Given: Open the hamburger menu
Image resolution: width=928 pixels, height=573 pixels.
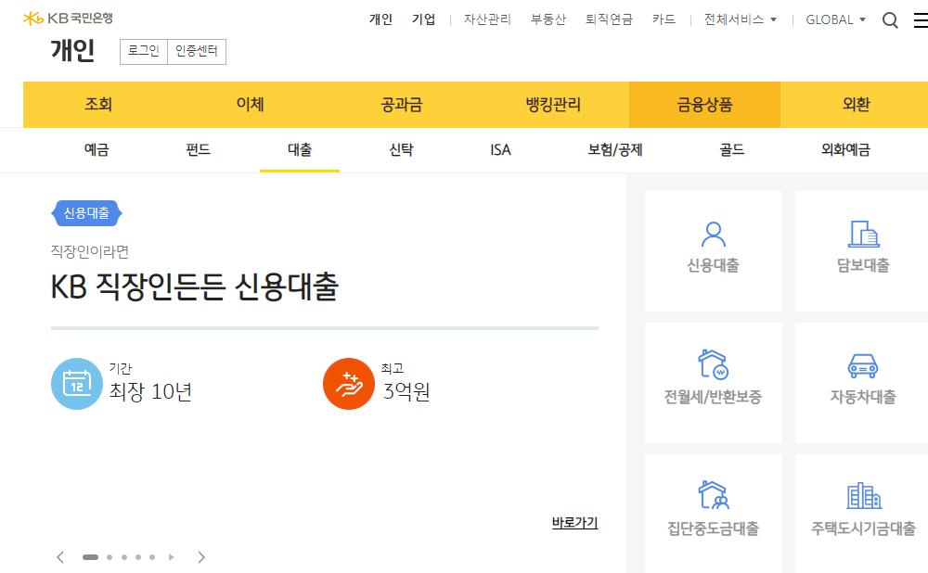Looking at the screenshot, I should (x=920, y=19).
